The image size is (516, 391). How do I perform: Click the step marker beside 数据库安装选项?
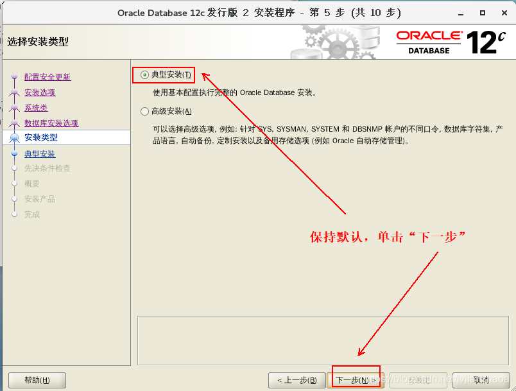pyautogui.click(x=14, y=123)
